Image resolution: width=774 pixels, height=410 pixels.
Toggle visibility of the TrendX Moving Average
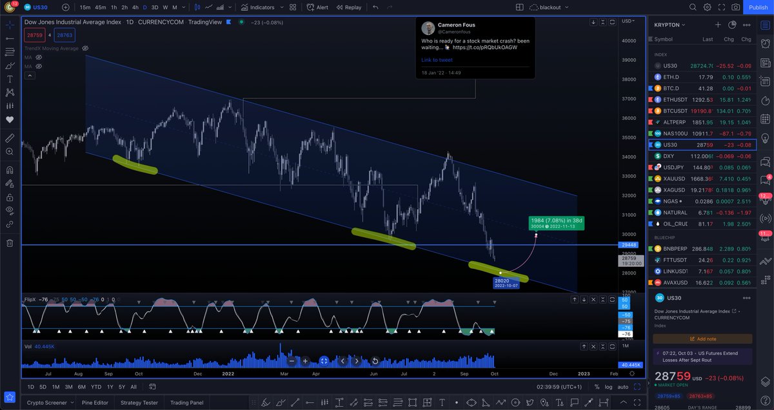pyautogui.click(x=84, y=48)
